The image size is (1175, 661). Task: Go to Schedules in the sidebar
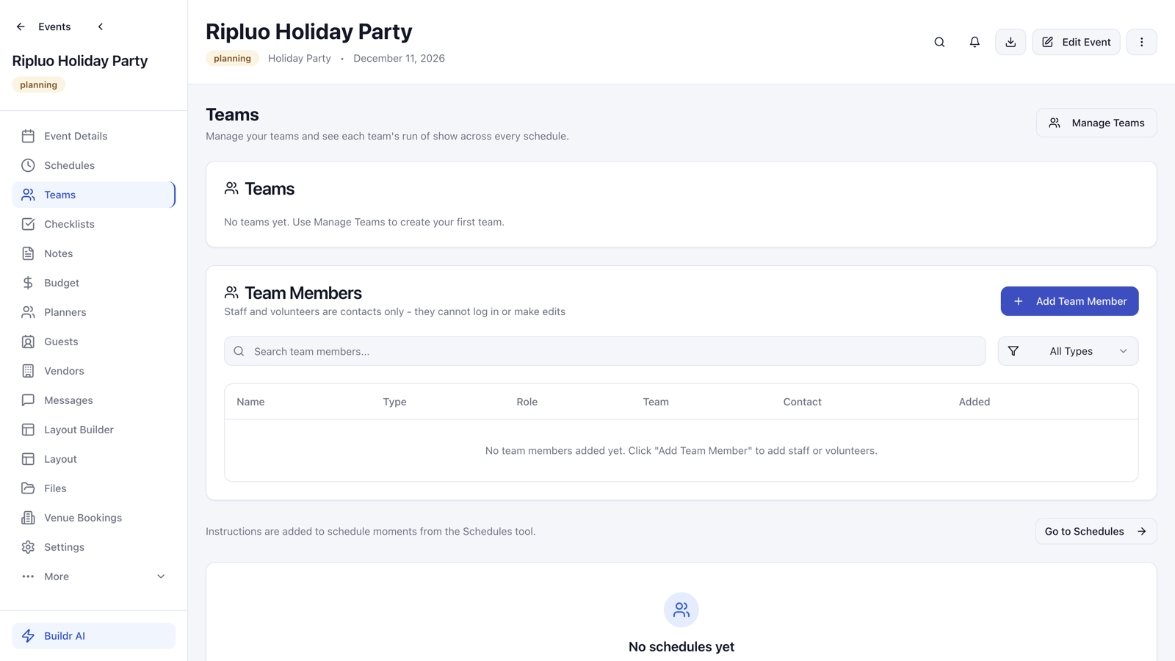coord(94,165)
